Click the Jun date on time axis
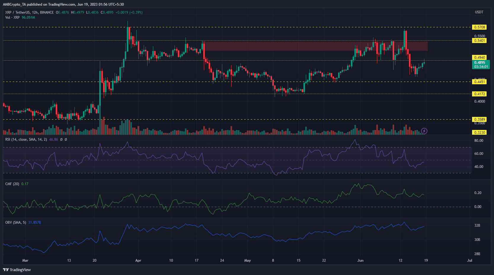Image resolution: width=494 pixels, height=275 pixels. tap(360, 260)
